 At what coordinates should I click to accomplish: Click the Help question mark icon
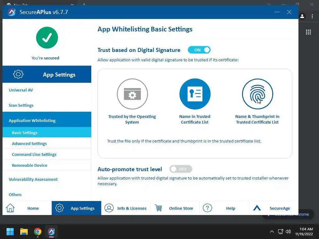[207, 208]
